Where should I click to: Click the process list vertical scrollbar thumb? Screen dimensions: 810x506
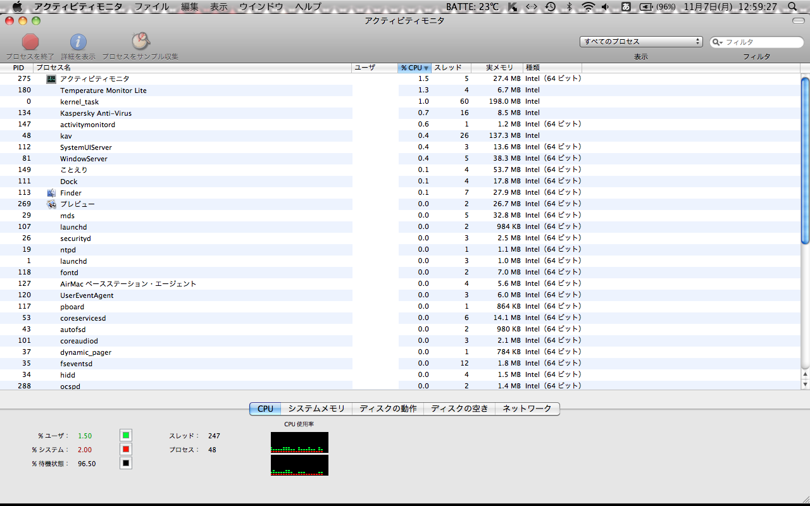tap(805, 160)
